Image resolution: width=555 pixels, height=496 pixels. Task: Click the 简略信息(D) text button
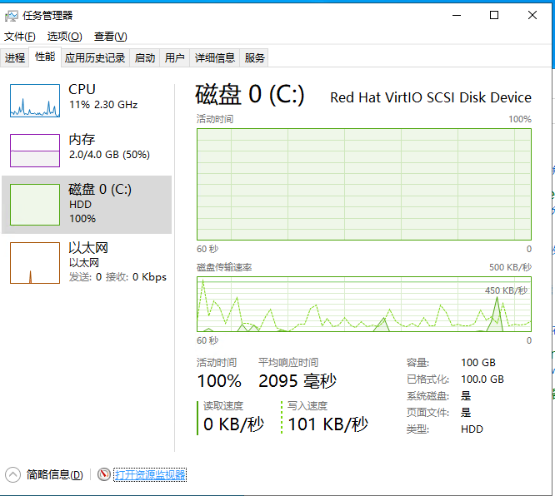54,474
